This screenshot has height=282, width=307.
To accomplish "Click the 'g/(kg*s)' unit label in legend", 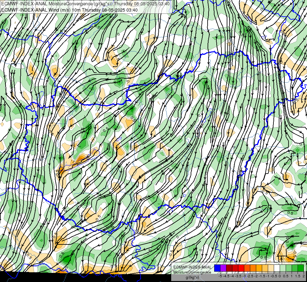I will coord(192,278).
